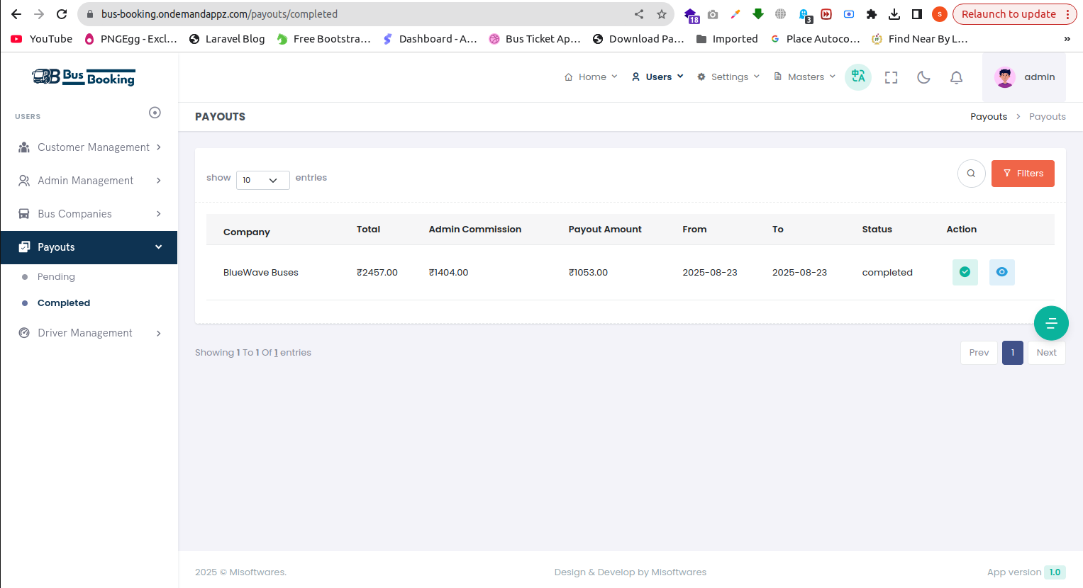Click green checkmark action for BlueWave Buses
1083x588 pixels.
[x=965, y=272]
